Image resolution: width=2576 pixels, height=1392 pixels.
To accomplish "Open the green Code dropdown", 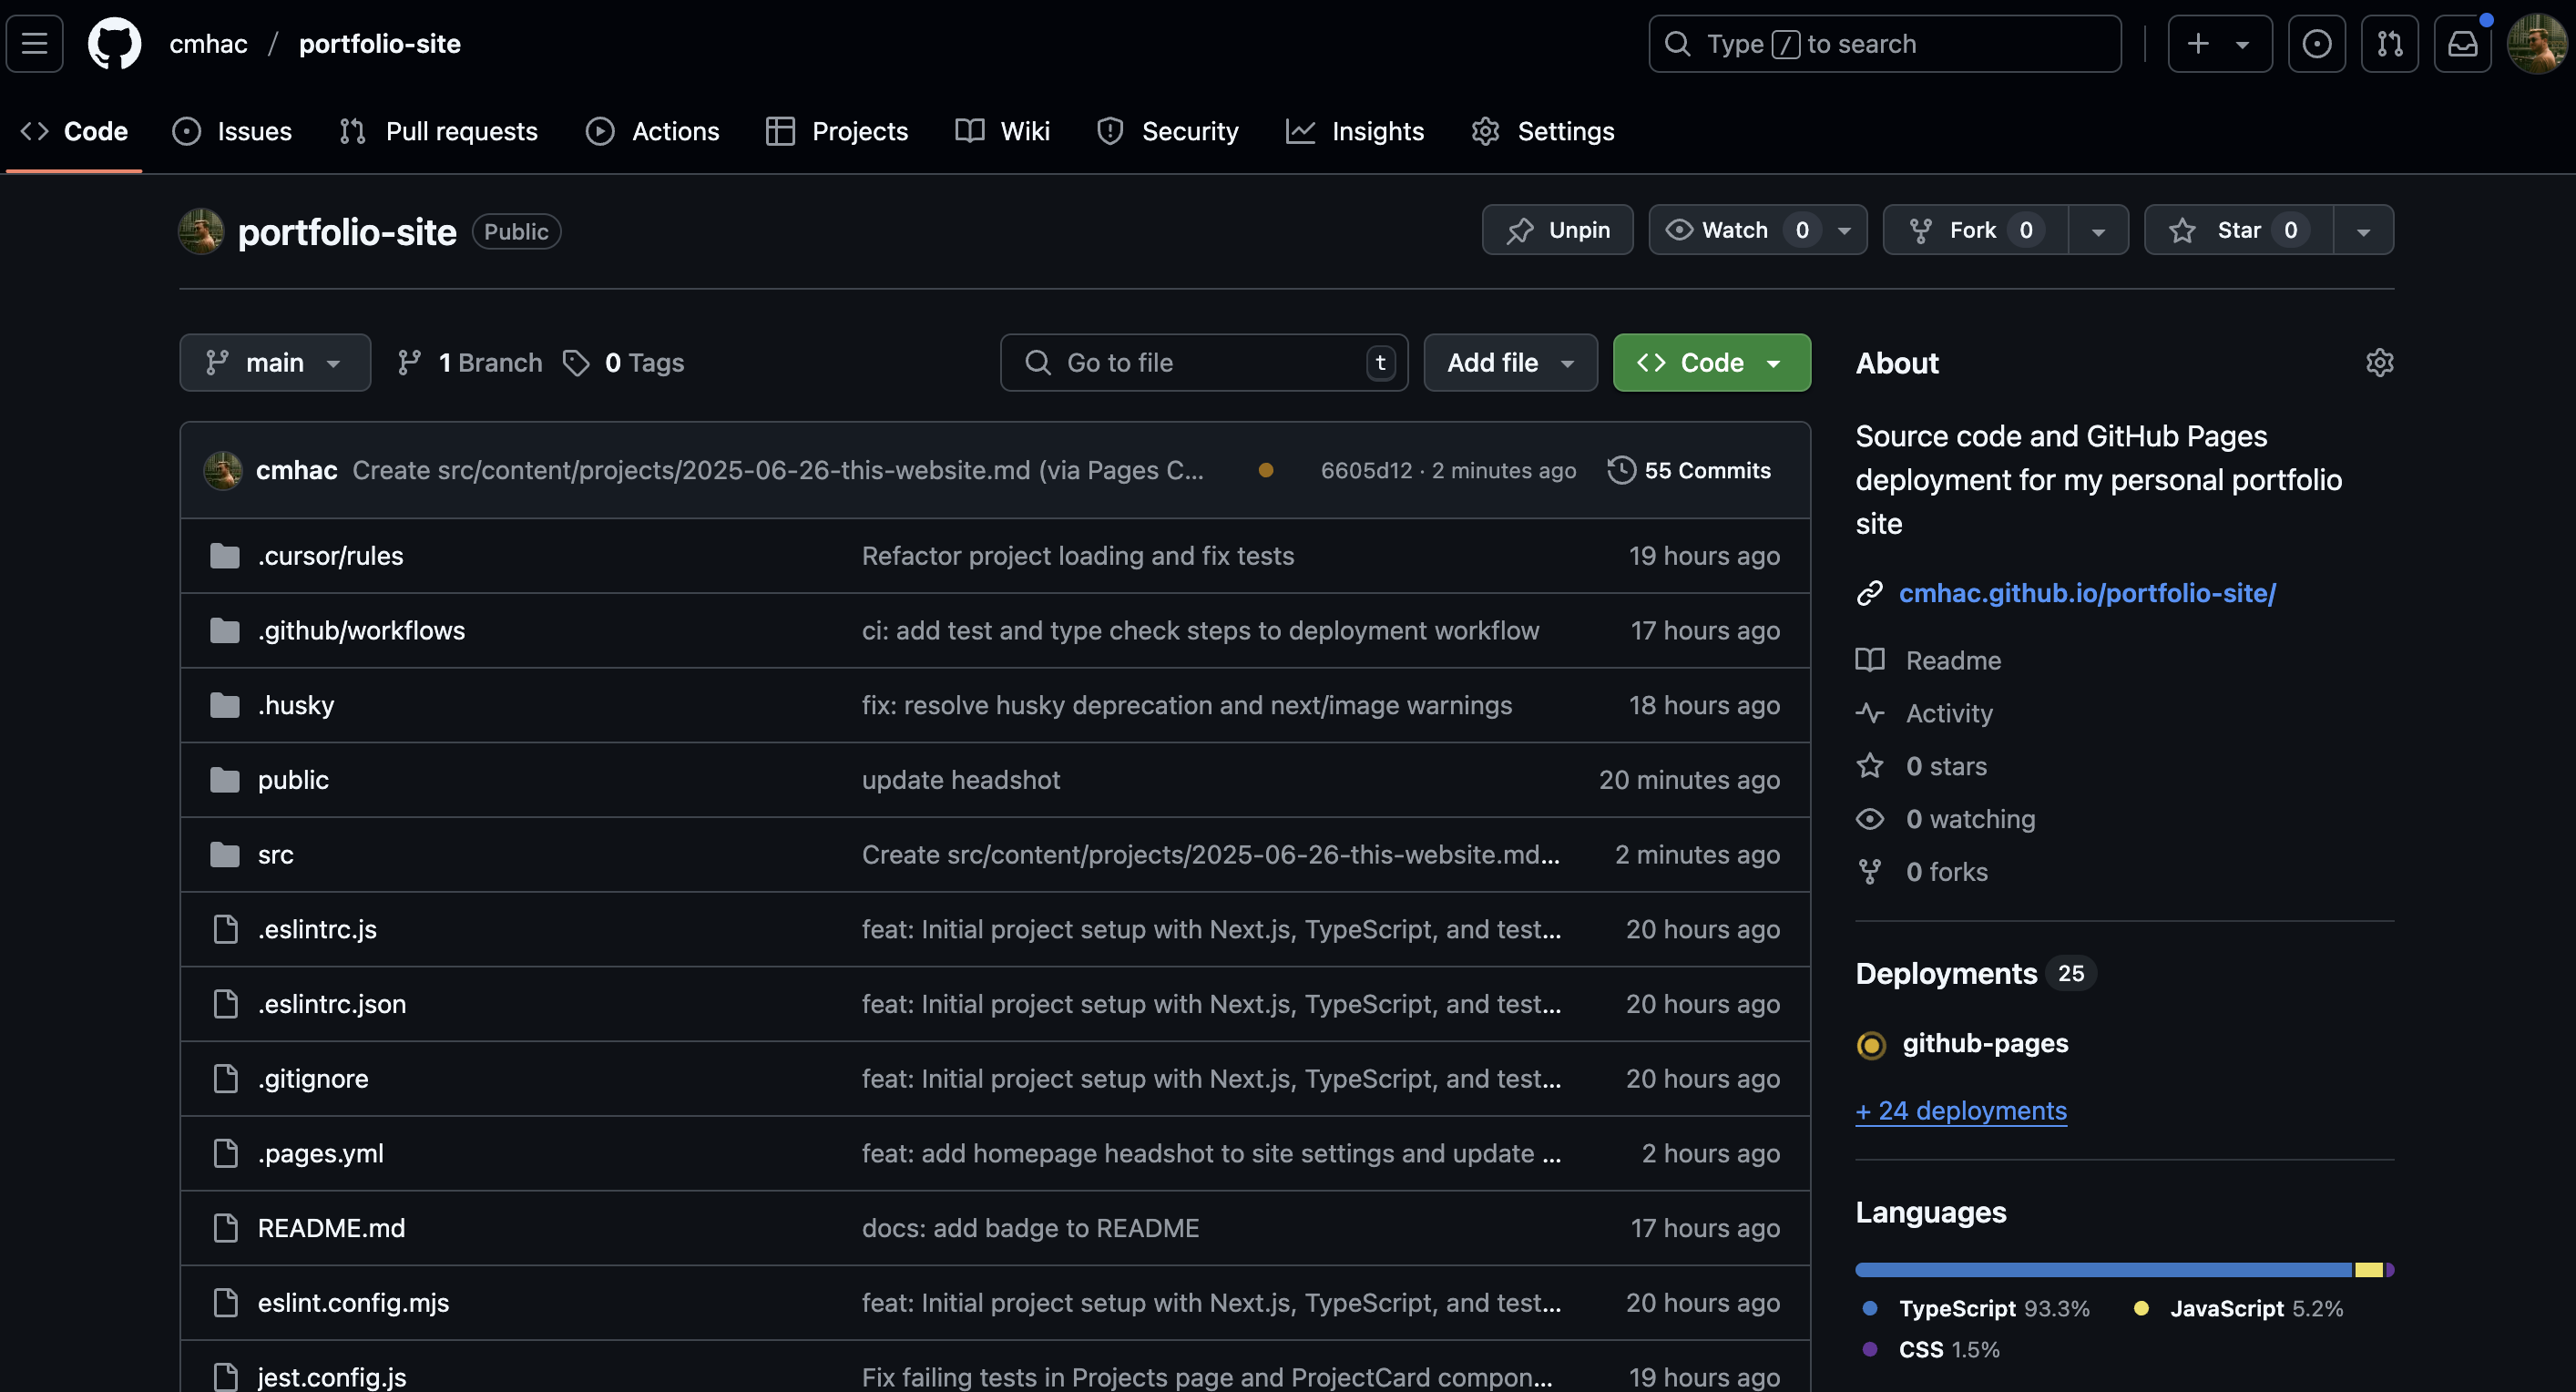I will [1711, 362].
